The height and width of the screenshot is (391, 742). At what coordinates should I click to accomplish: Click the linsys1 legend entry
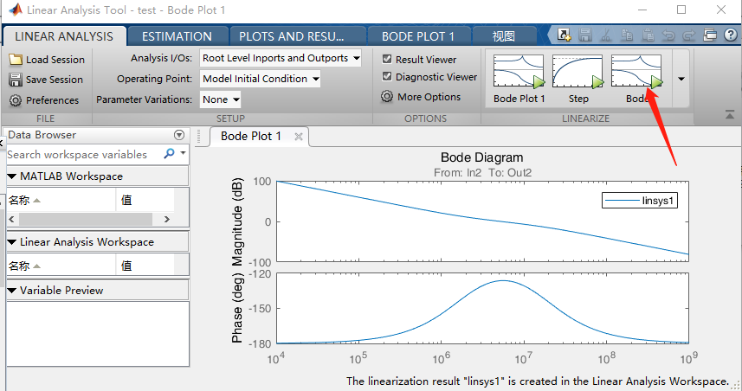point(640,201)
